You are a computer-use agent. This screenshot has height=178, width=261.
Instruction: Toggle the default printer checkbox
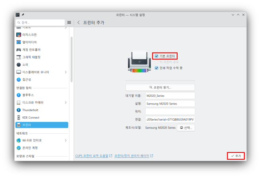point(156,56)
